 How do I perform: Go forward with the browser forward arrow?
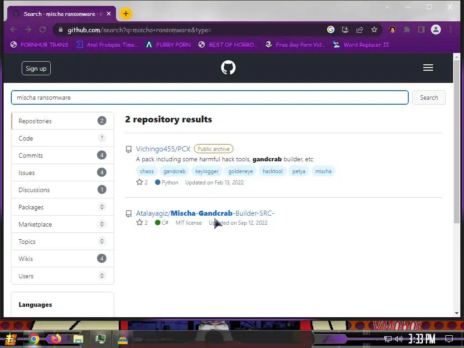(x=28, y=29)
